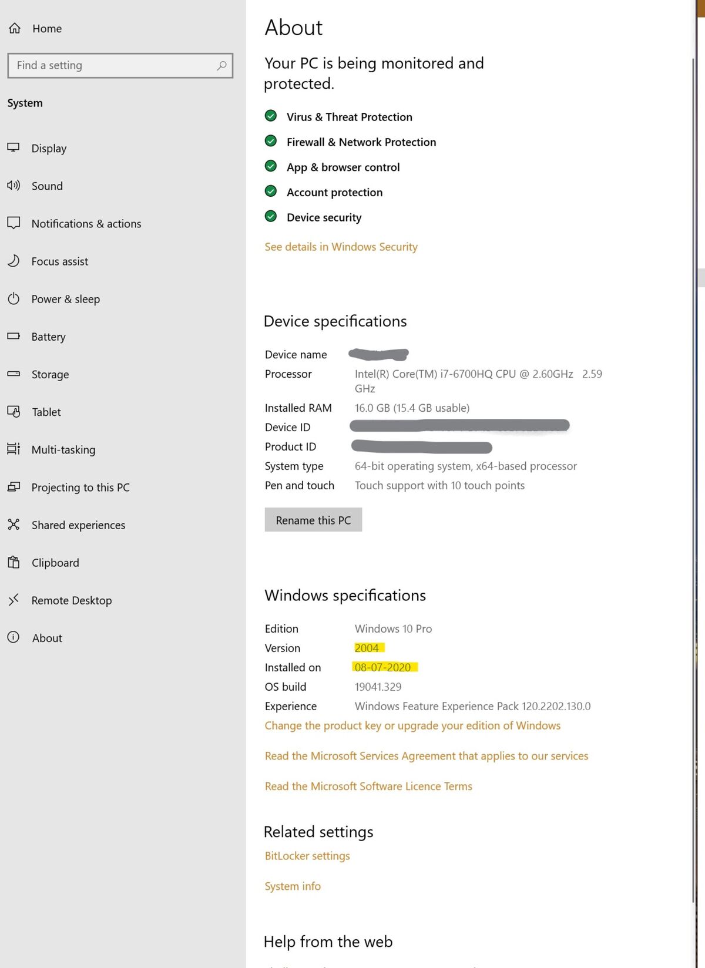705x968 pixels.
Task: Click Touch support with 10 touch points
Action: pyautogui.click(x=439, y=485)
